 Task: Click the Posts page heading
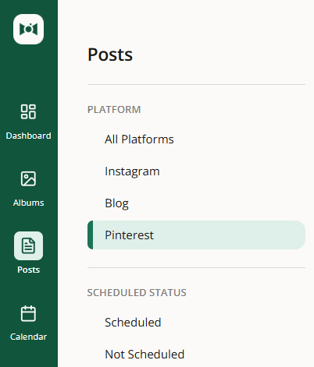[x=110, y=55]
